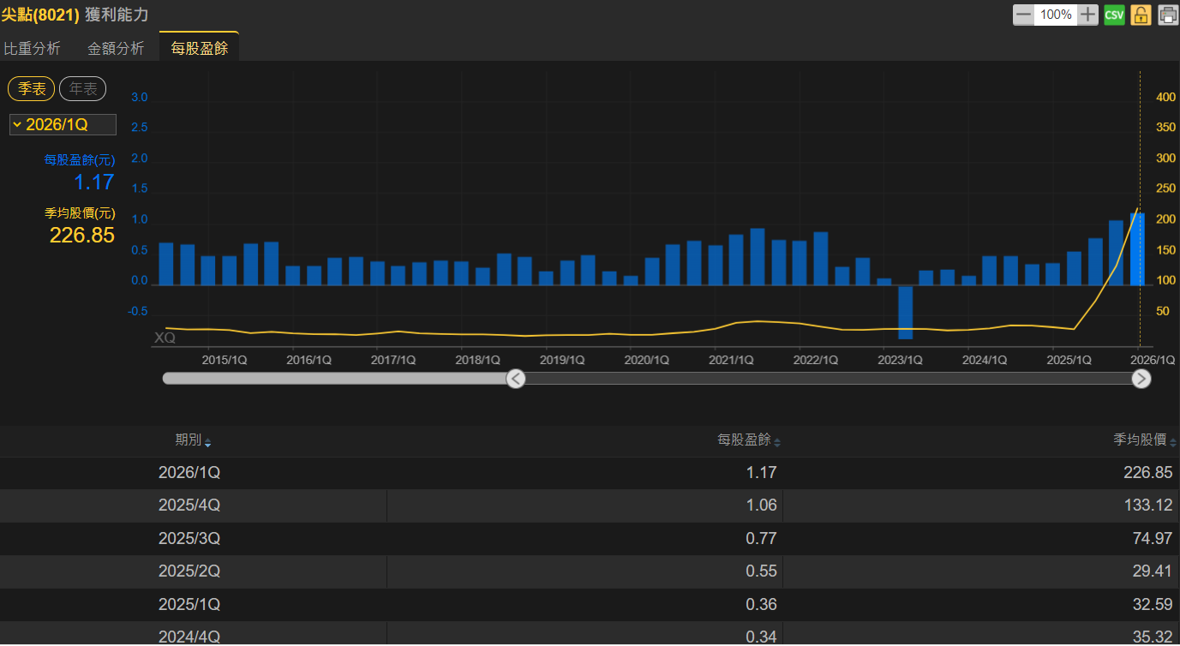Viewport: 1180px width, 646px height.
Task: Click the EPS value 0.77 in table
Action: click(761, 539)
